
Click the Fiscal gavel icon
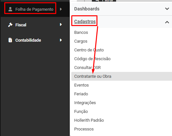click(x=10, y=25)
